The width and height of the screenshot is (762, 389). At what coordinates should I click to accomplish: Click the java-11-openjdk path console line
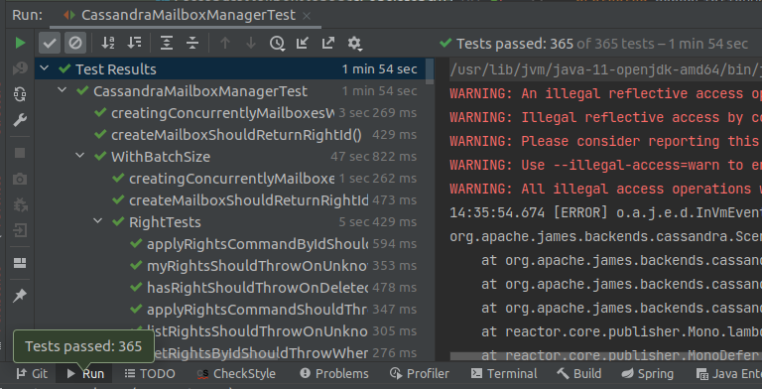[x=605, y=69]
